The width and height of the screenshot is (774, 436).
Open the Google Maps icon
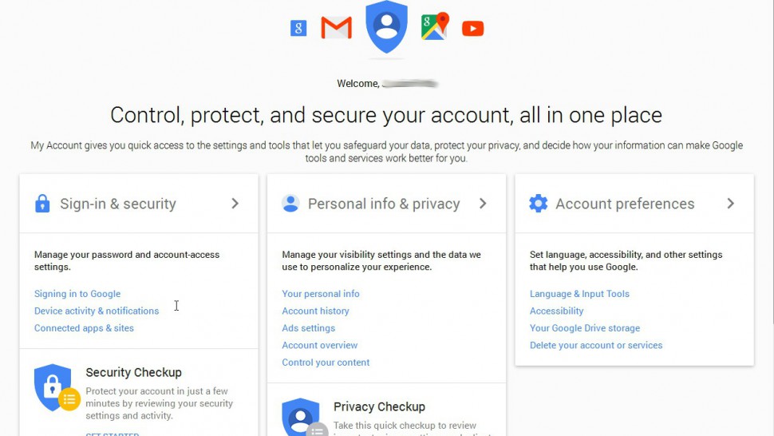click(x=435, y=26)
